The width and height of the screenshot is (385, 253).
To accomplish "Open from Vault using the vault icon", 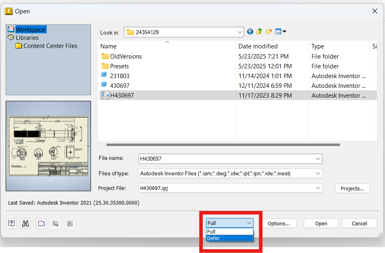I will (x=69, y=223).
